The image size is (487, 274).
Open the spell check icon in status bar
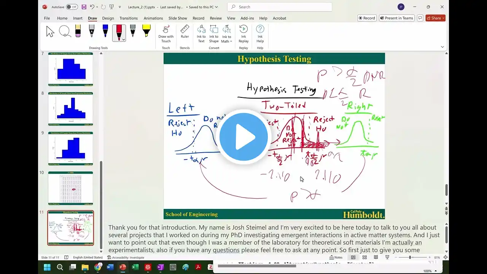67,258
